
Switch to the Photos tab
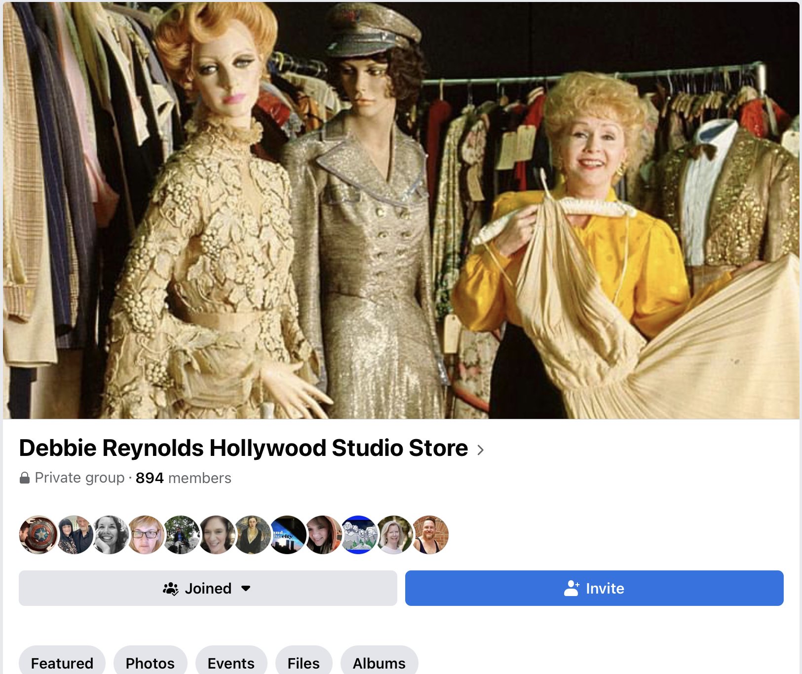point(150,660)
